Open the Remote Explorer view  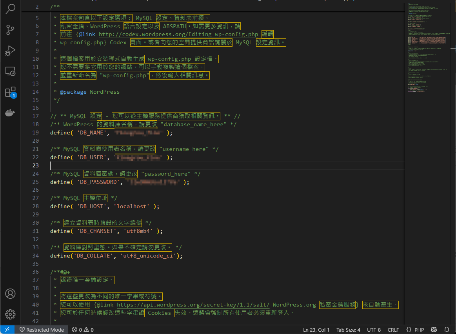click(x=11, y=71)
